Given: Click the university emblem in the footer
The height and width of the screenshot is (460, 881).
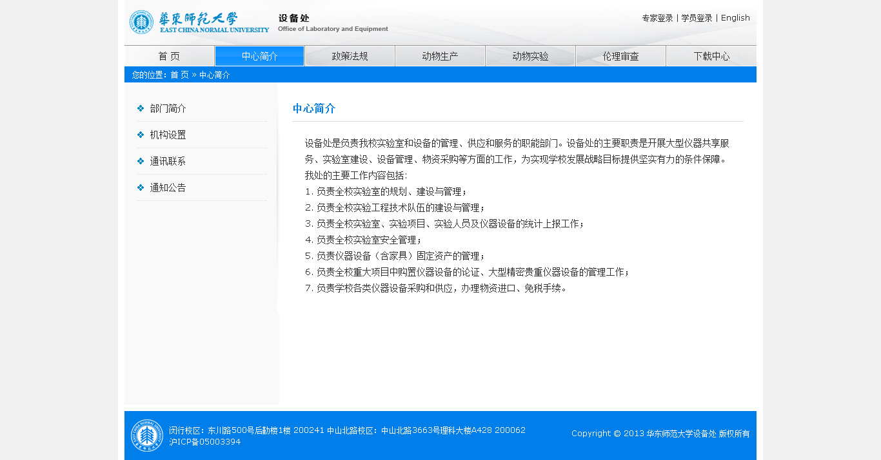Looking at the screenshot, I should 147,436.
